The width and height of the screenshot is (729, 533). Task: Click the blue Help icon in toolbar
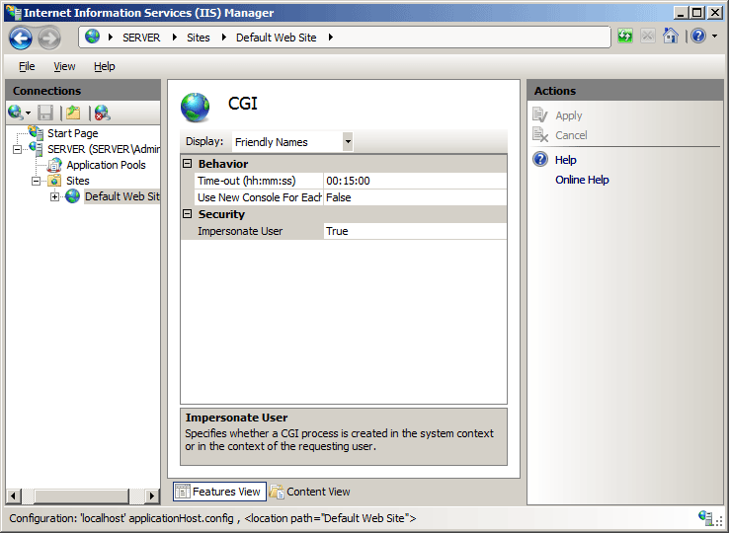(697, 37)
